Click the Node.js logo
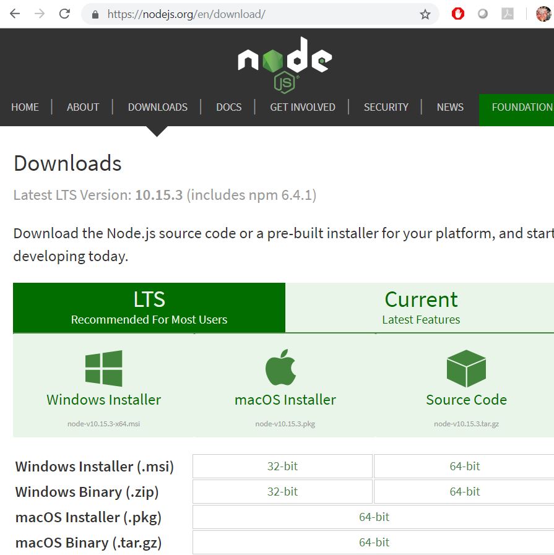This screenshot has width=554, height=555. tap(285, 65)
